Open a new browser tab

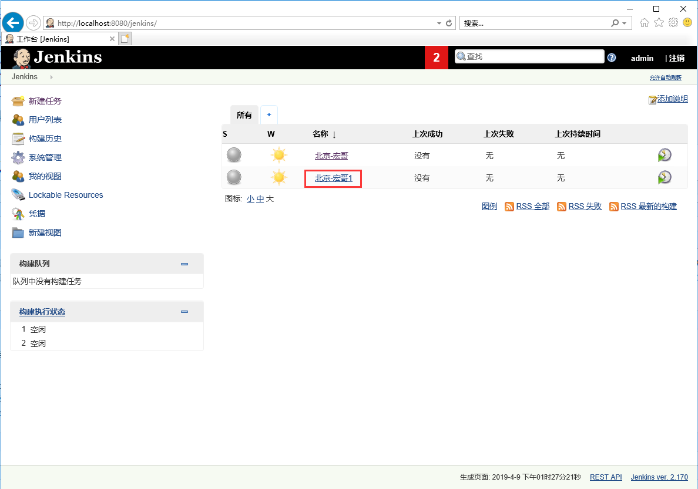pos(125,39)
